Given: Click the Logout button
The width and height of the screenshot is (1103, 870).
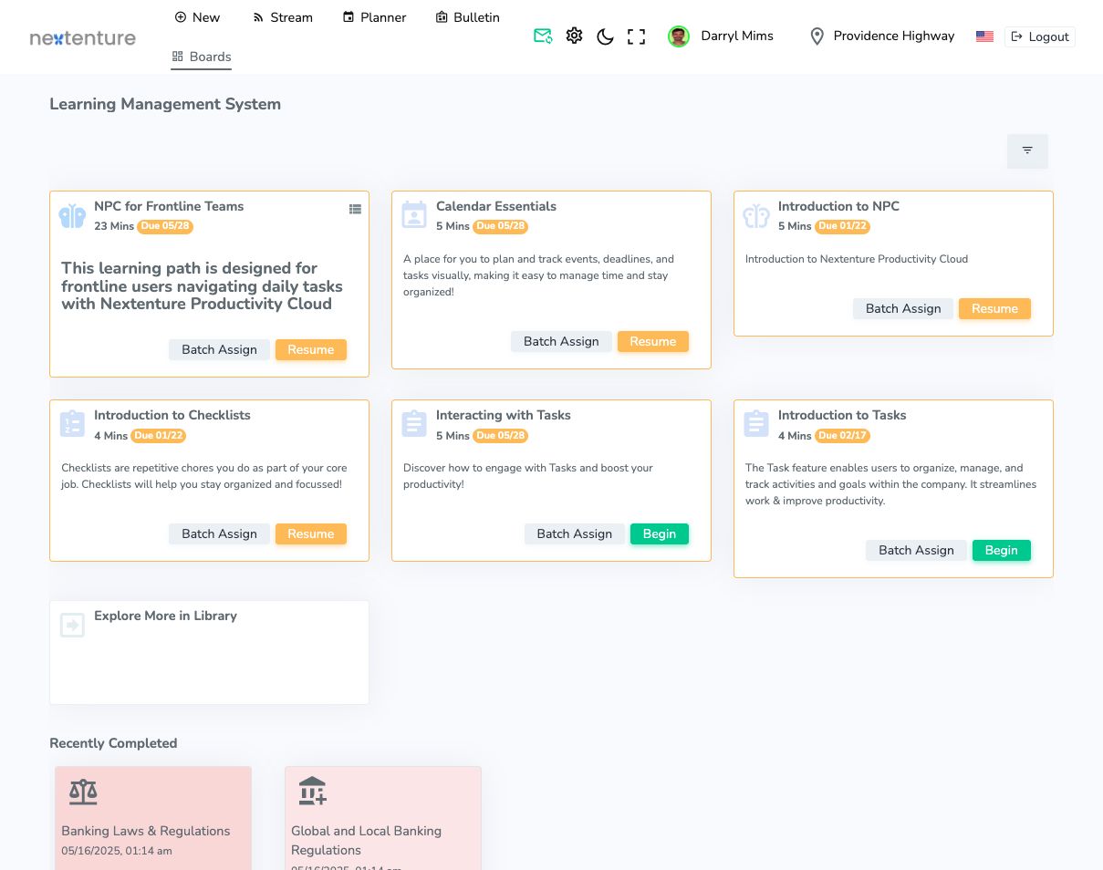Looking at the screenshot, I should pos(1040,36).
